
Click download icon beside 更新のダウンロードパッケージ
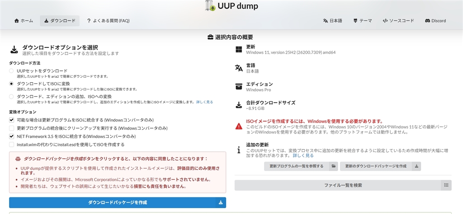(x=416, y=166)
